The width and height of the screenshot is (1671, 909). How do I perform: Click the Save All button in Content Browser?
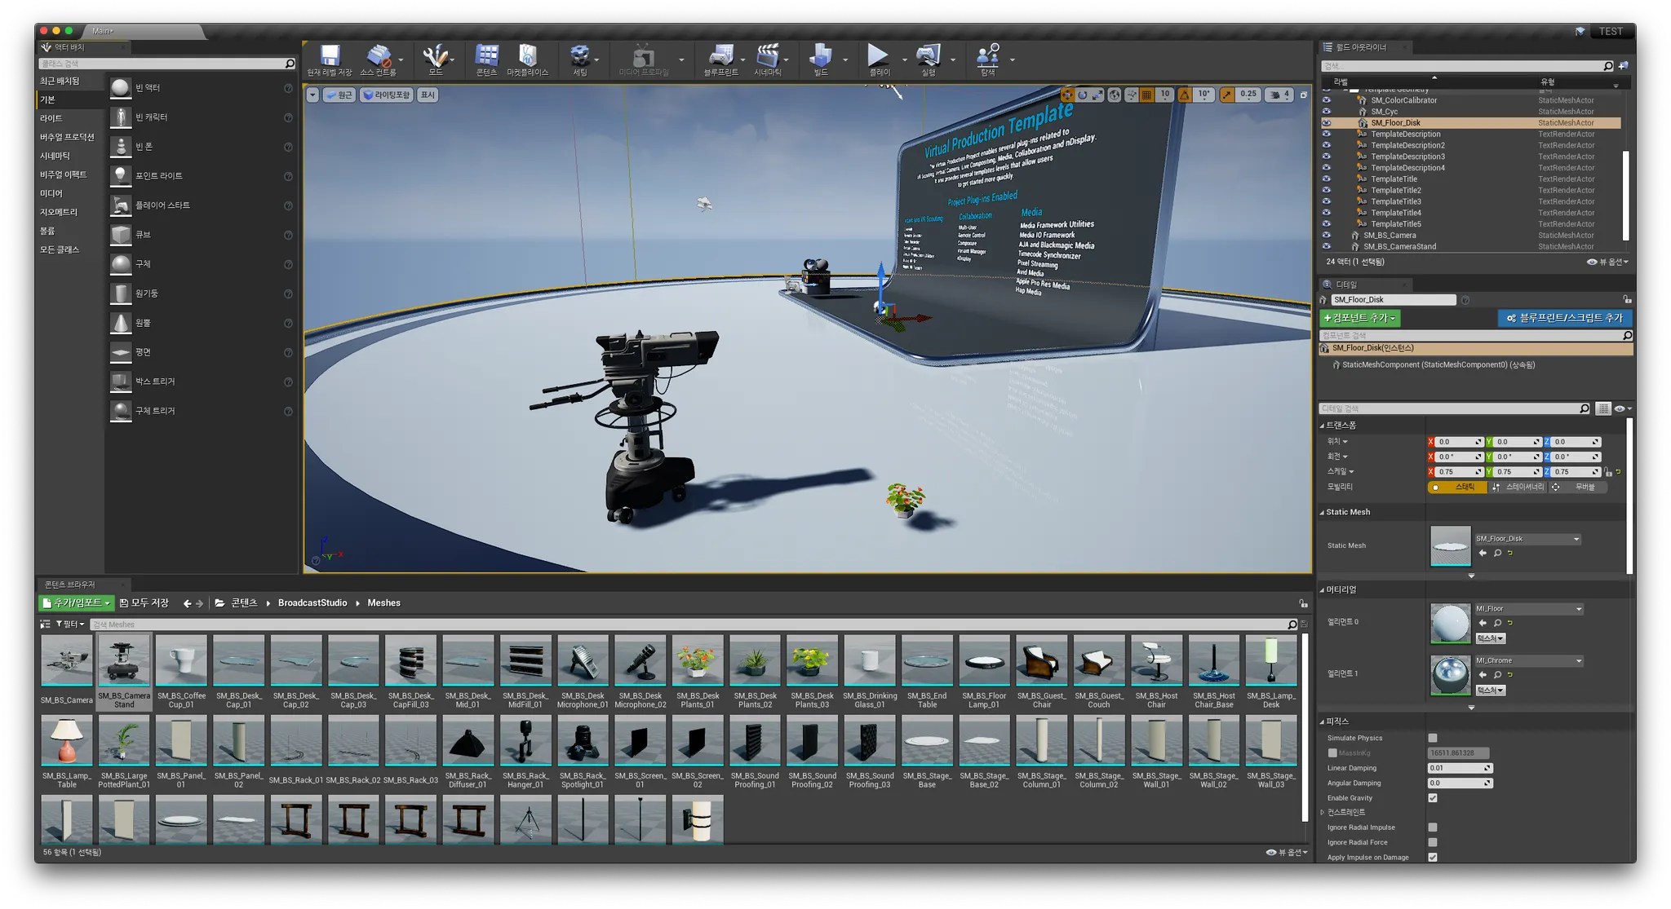[144, 603]
